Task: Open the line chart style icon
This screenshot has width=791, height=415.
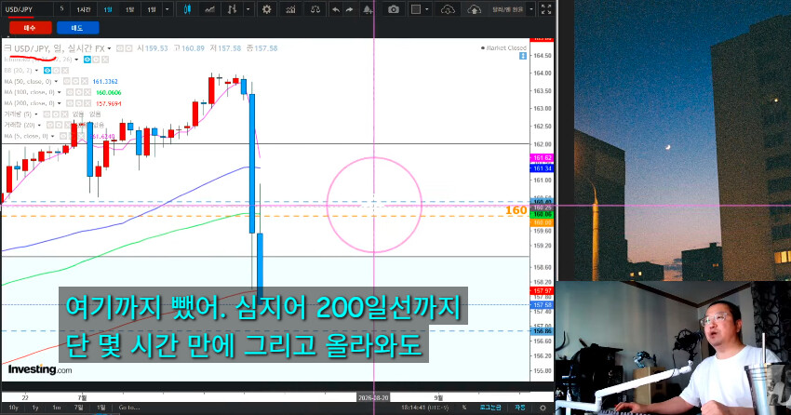Action: [210, 9]
